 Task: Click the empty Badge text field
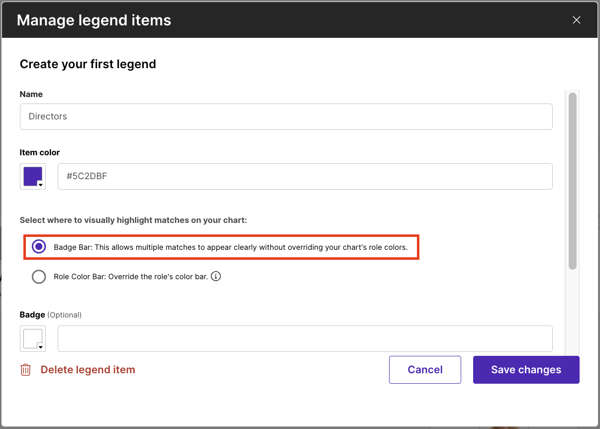[x=305, y=338]
